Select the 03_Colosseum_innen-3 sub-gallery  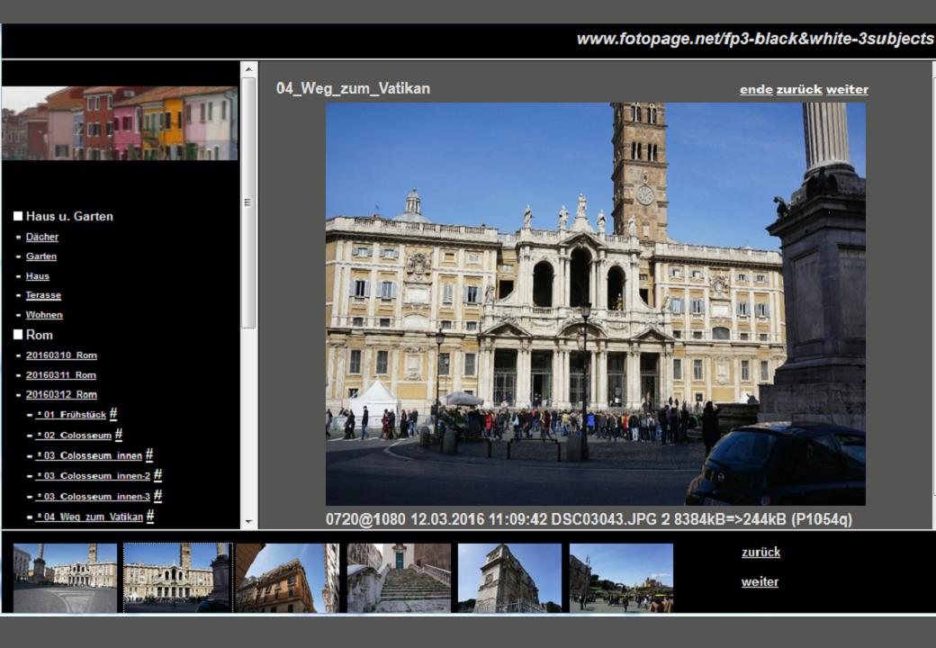pyautogui.click(x=93, y=496)
